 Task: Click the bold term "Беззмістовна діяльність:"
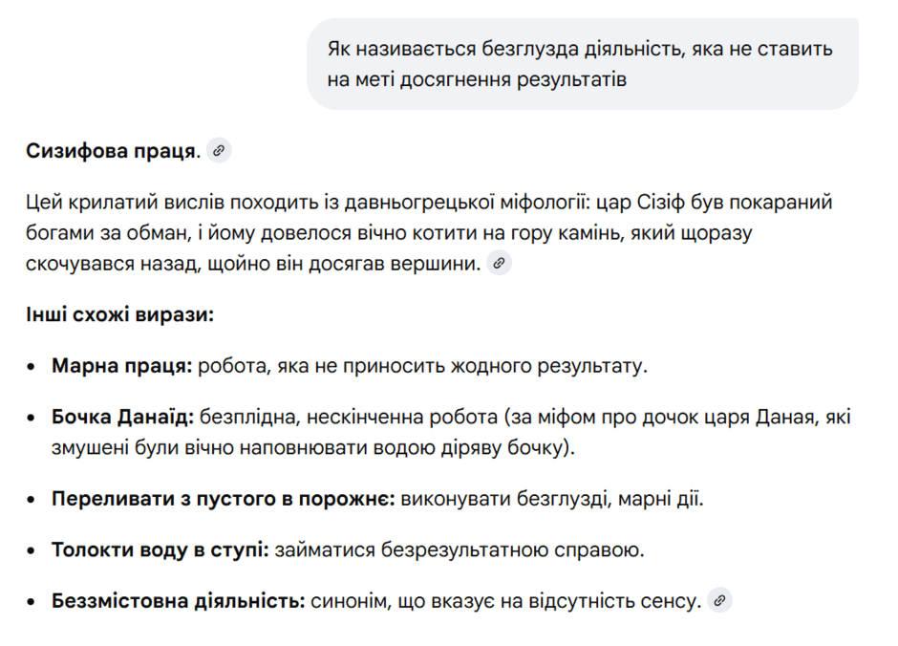(179, 601)
